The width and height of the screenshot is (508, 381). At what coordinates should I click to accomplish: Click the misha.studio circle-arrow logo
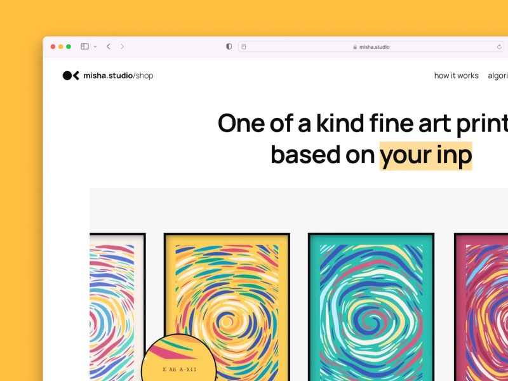pyautogui.click(x=71, y=76)
